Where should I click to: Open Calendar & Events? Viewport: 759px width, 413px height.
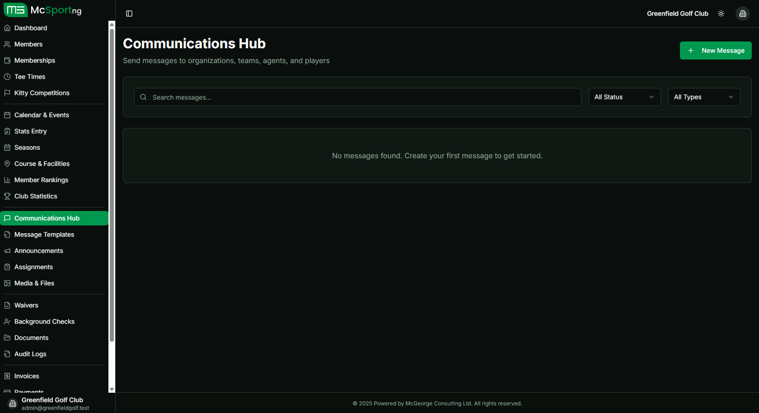click(x=41, y=115)
